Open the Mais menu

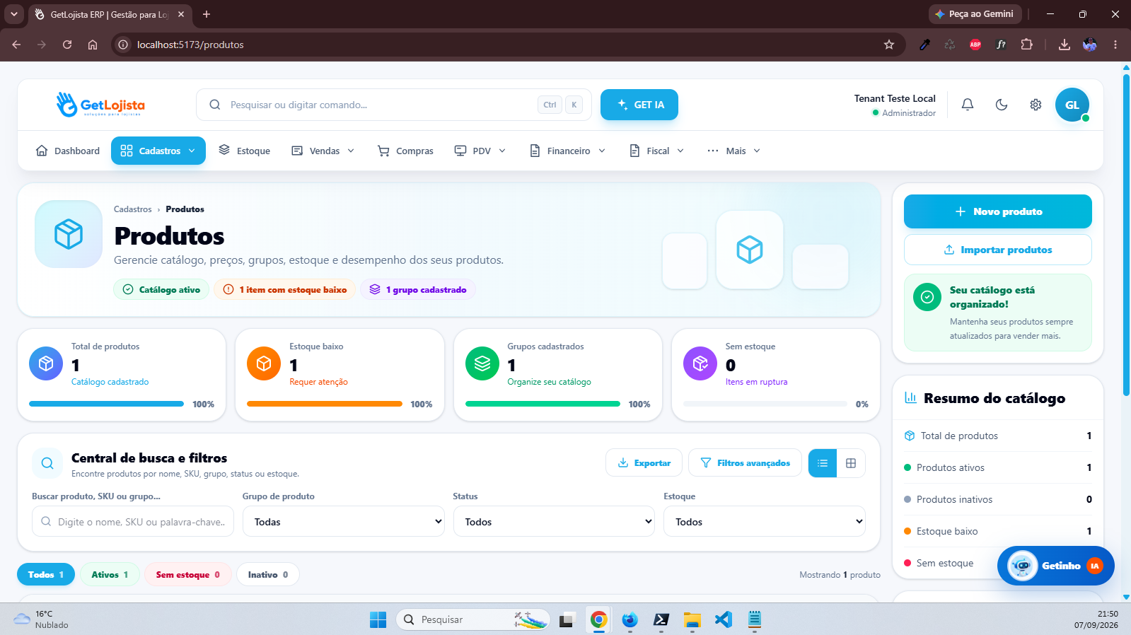[x=734, y=151]
